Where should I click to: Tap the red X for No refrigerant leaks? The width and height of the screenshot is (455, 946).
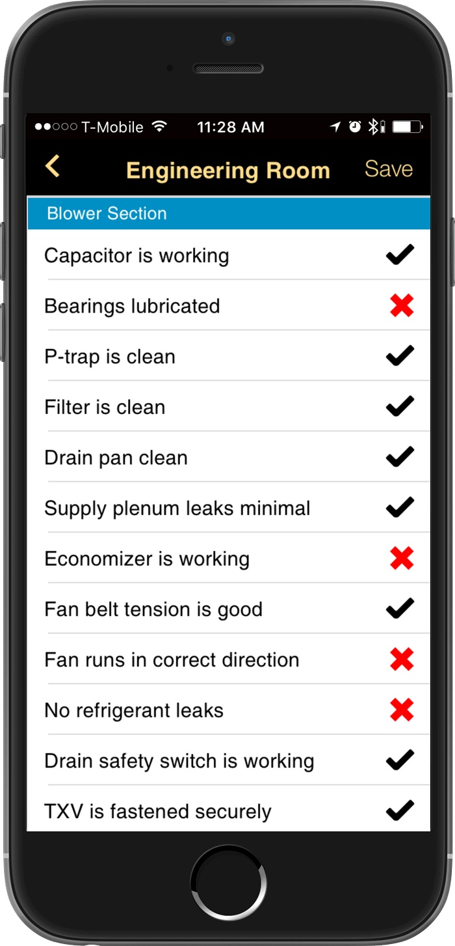pyautogui.click(x=401, y=710)
